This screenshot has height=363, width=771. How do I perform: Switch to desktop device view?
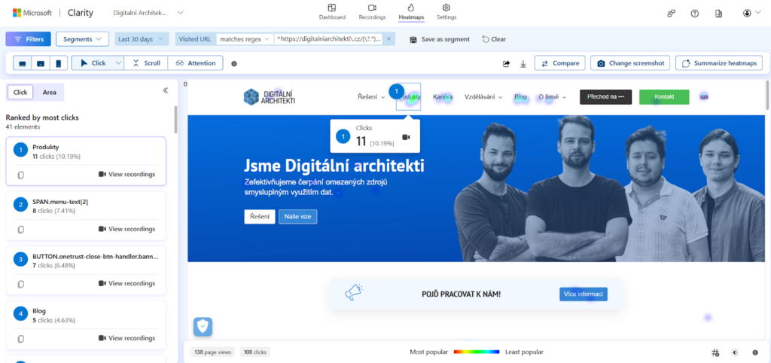[x=22, y=63]
